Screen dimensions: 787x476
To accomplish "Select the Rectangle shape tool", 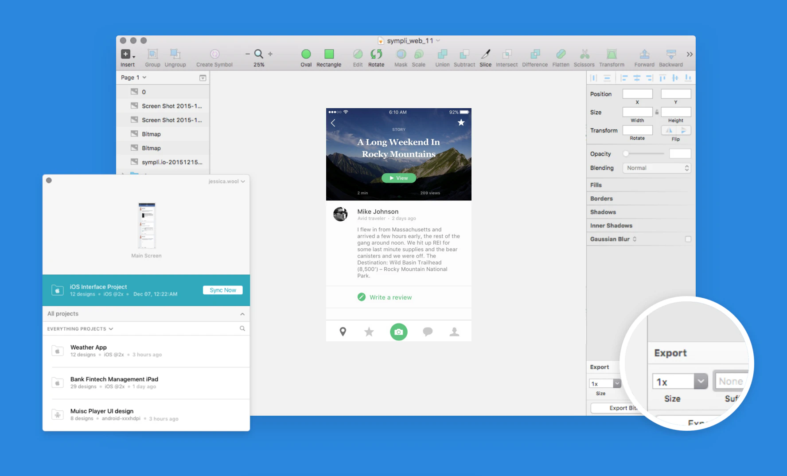I will click(329, 54).
